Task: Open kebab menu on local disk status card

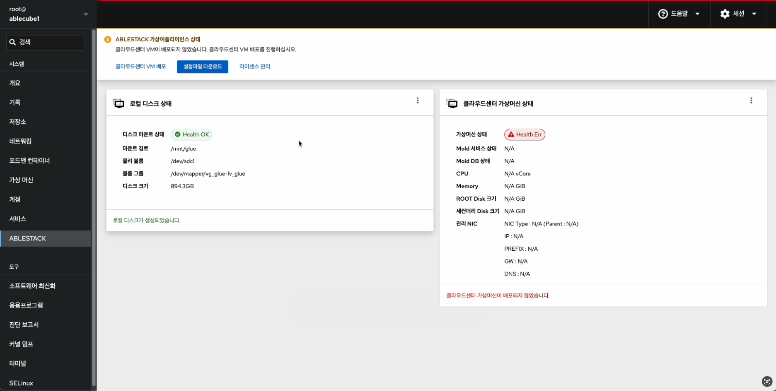Action: (x=418, y=101)
